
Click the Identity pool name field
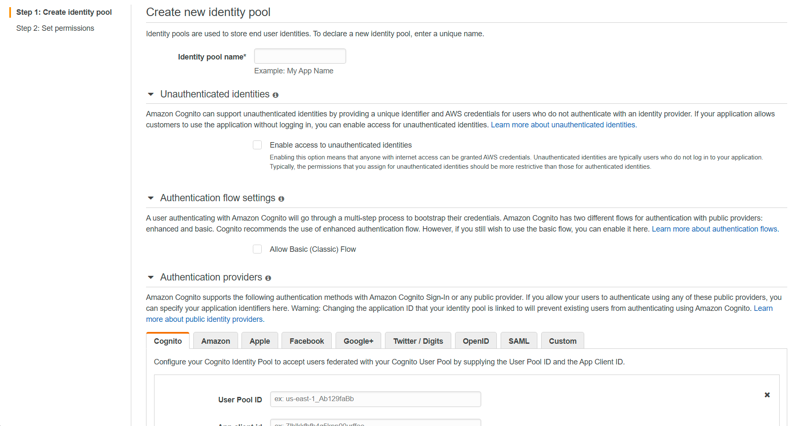pos(300,56)
